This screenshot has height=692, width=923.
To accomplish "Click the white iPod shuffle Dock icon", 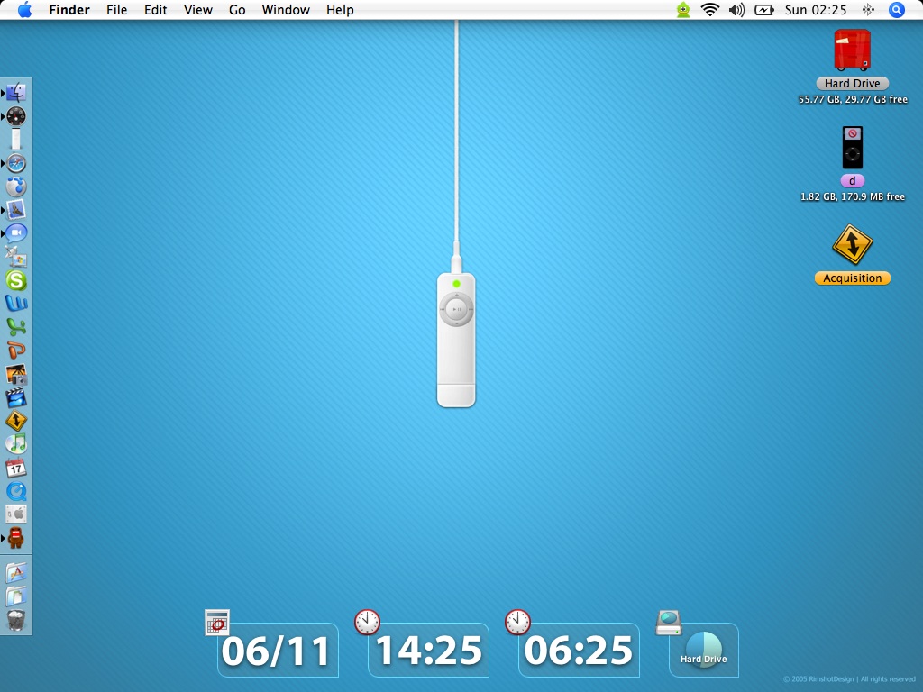I will pos(16,139).
